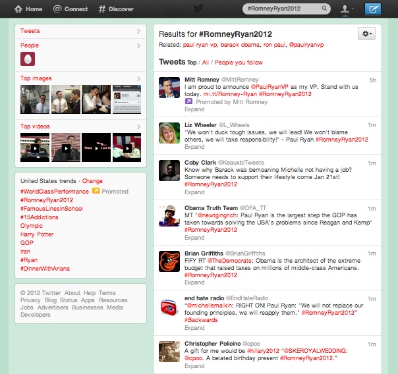The image size is (398, 374).
Task: Open the #15Addictions trend
Action: (40, 217)
